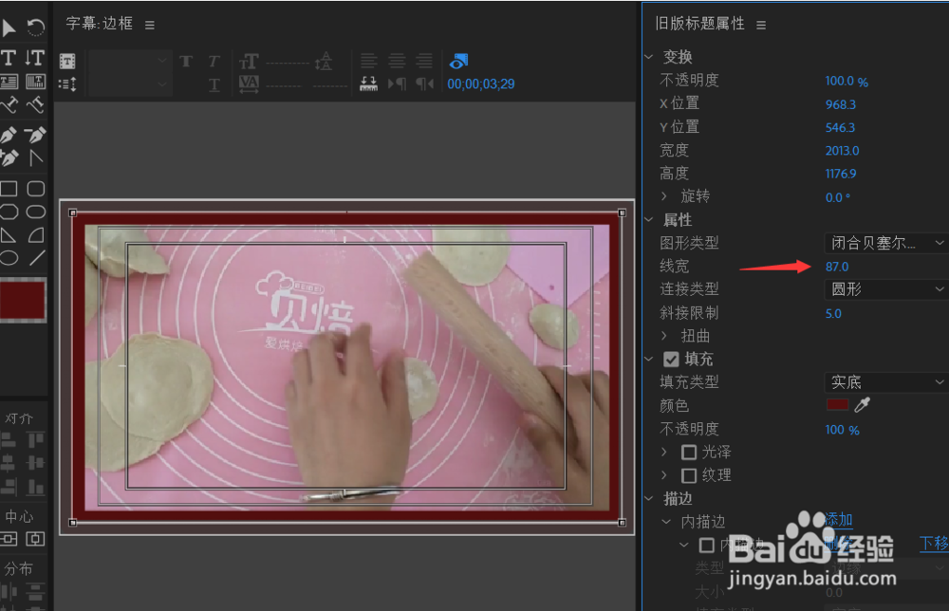Enable the 内描边 inner stroke checkbox
Screen dimensions: 949x611
point(706,545)
